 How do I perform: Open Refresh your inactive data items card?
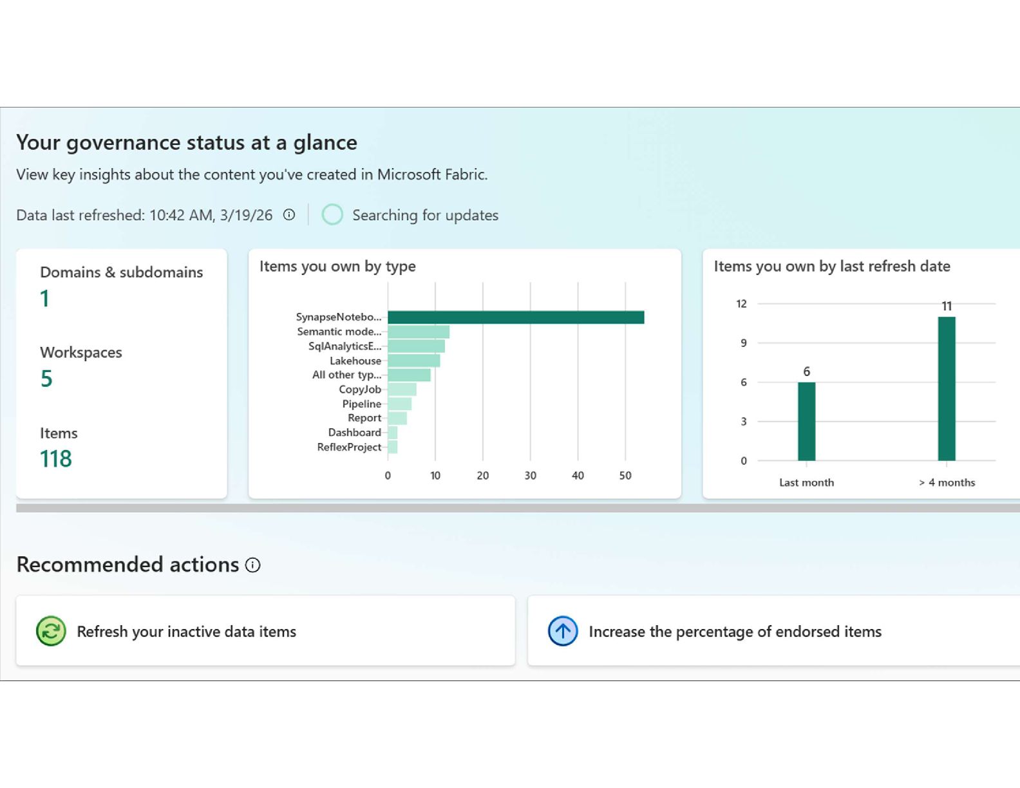(265, 631)
